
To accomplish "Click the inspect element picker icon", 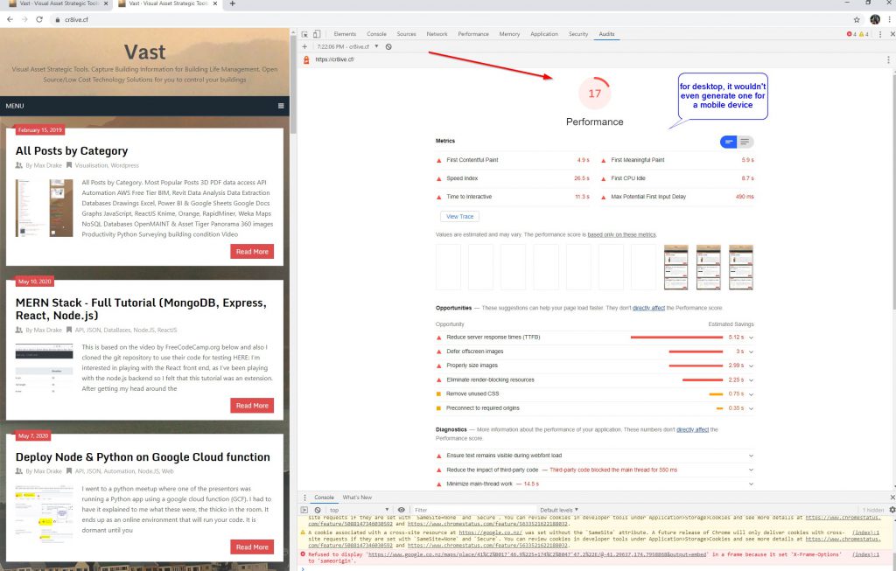I will (304, 34).
